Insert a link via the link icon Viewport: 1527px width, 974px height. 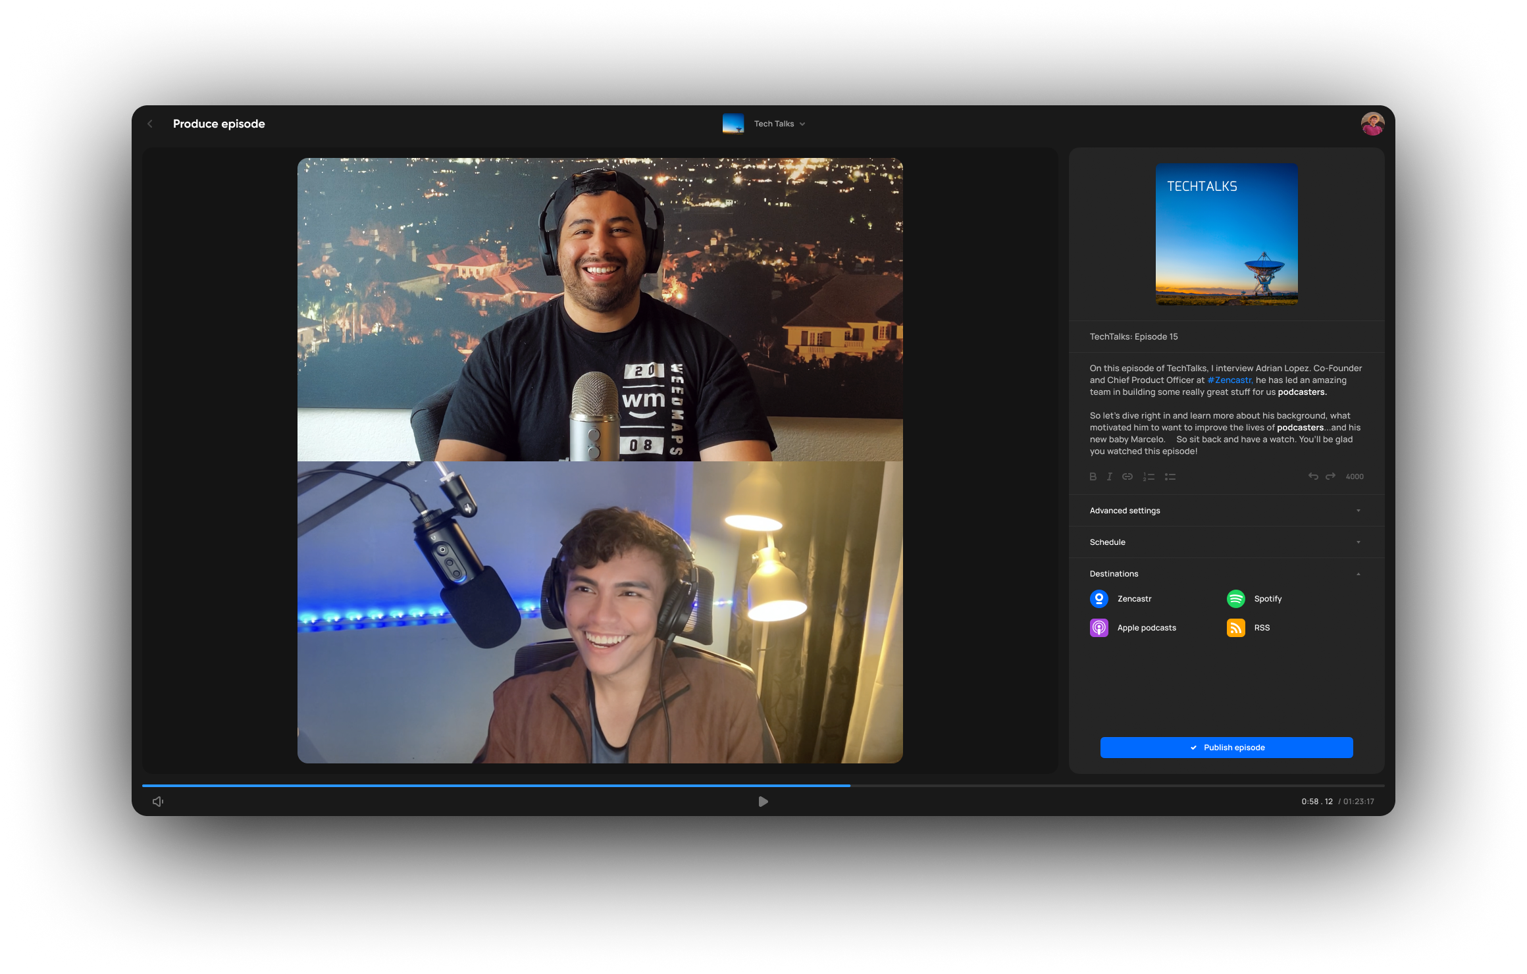tap(1127, 476)
